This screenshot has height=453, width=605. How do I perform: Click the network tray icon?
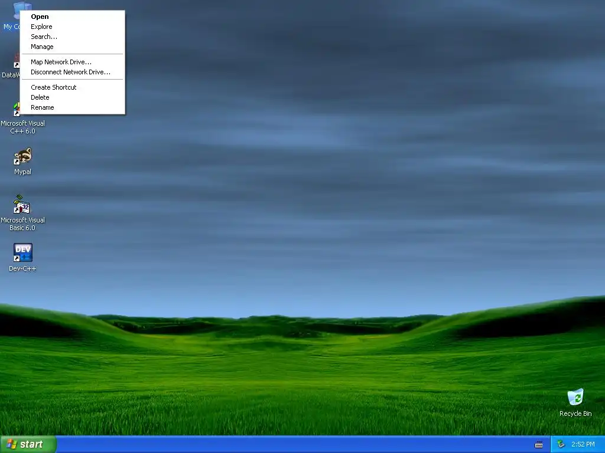click(561, 445)
